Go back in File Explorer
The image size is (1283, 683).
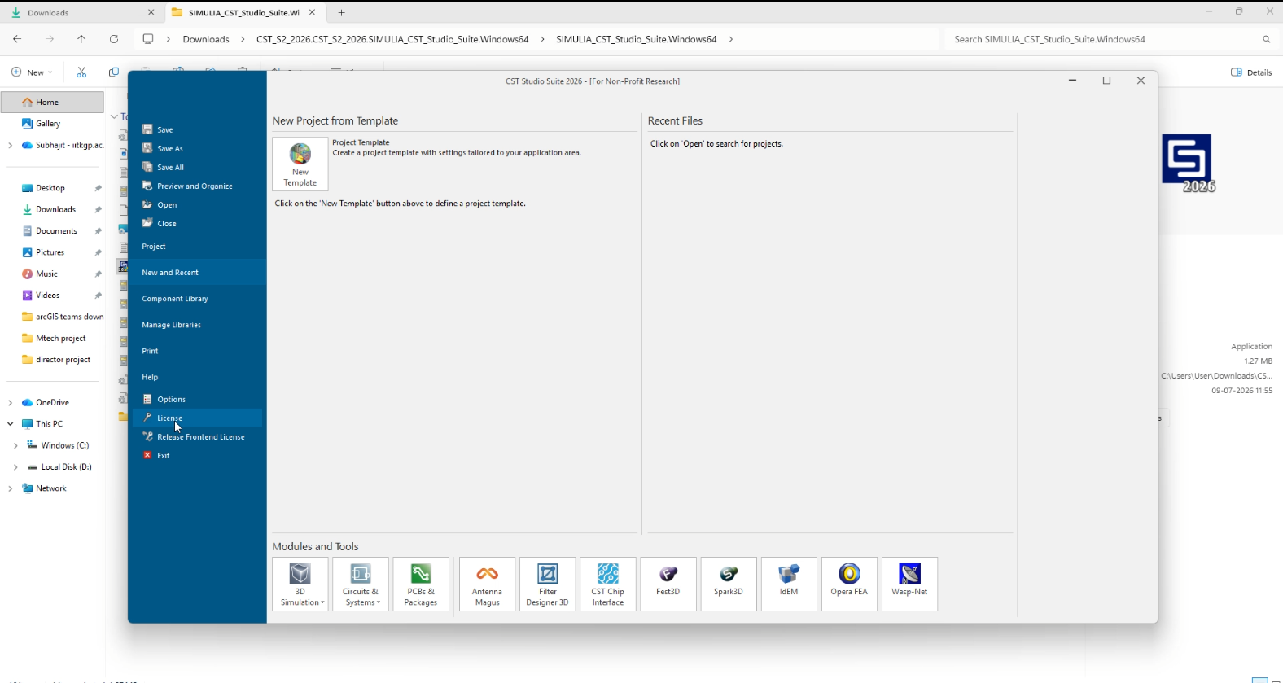coord(17,39)
